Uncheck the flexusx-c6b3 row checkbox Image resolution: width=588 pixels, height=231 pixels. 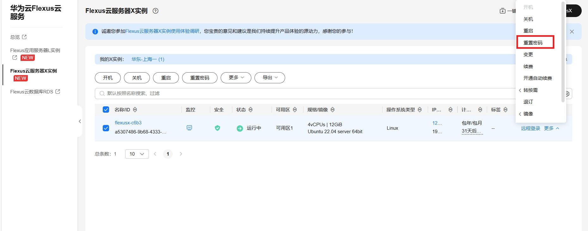pos(106,128)
